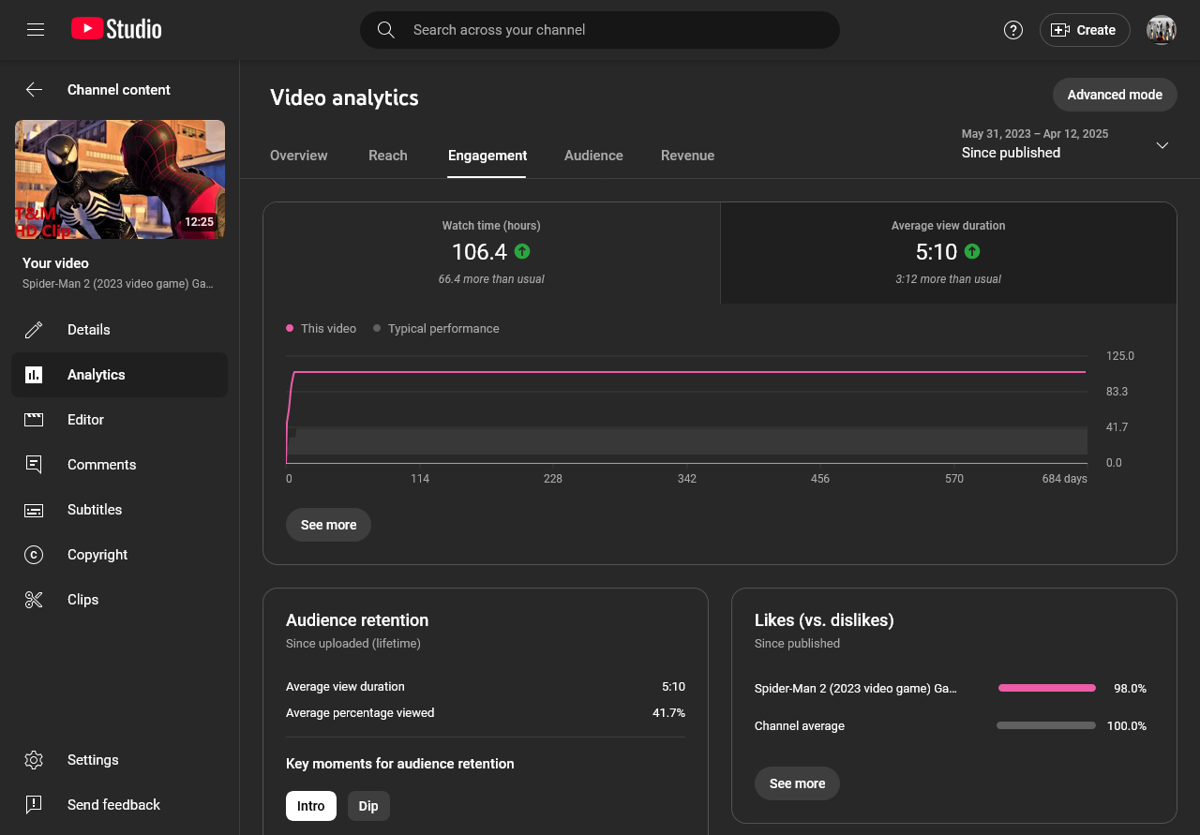Click the pink 98.0% likes bar
The image size is (1200, 835).
pyautogui.click(x=1047, y=688)
